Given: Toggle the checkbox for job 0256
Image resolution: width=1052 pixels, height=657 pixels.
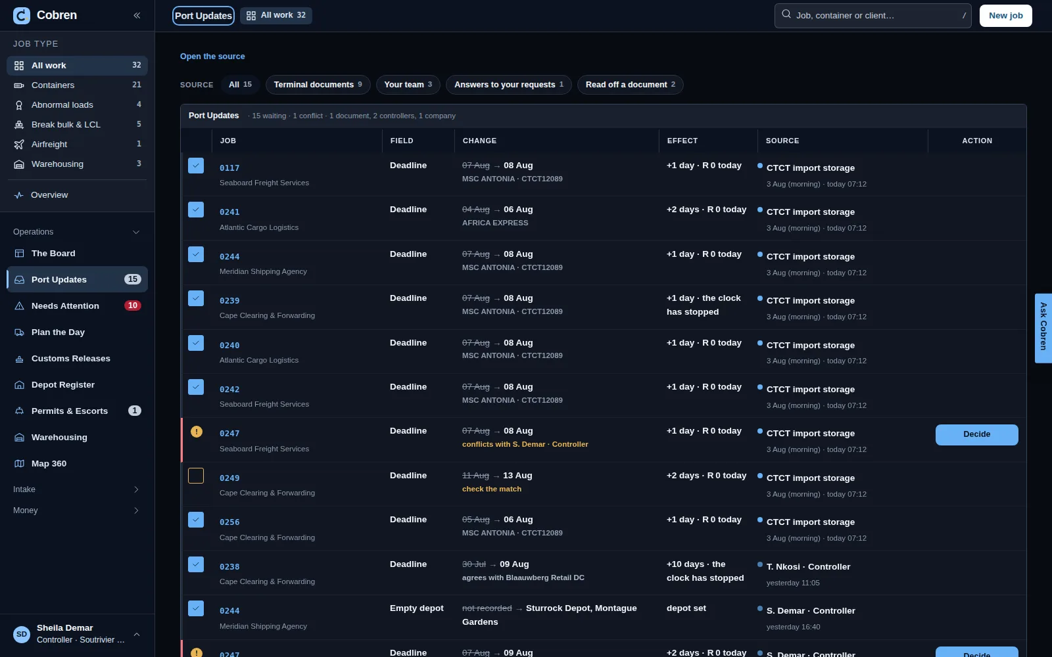Looking at the screenshot, I should (196, 520).
